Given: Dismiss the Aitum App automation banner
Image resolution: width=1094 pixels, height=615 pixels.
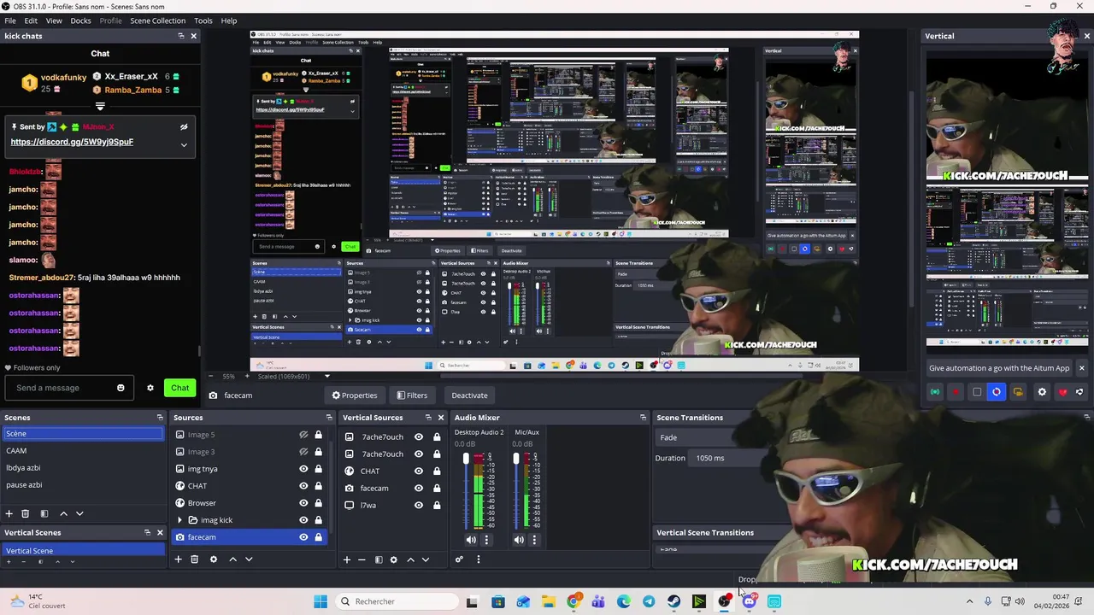Looking at the screenshot, I should [x=1081, y=368].
